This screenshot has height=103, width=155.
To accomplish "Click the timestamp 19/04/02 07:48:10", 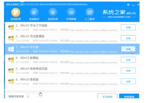I will click(x=48, y=62).
